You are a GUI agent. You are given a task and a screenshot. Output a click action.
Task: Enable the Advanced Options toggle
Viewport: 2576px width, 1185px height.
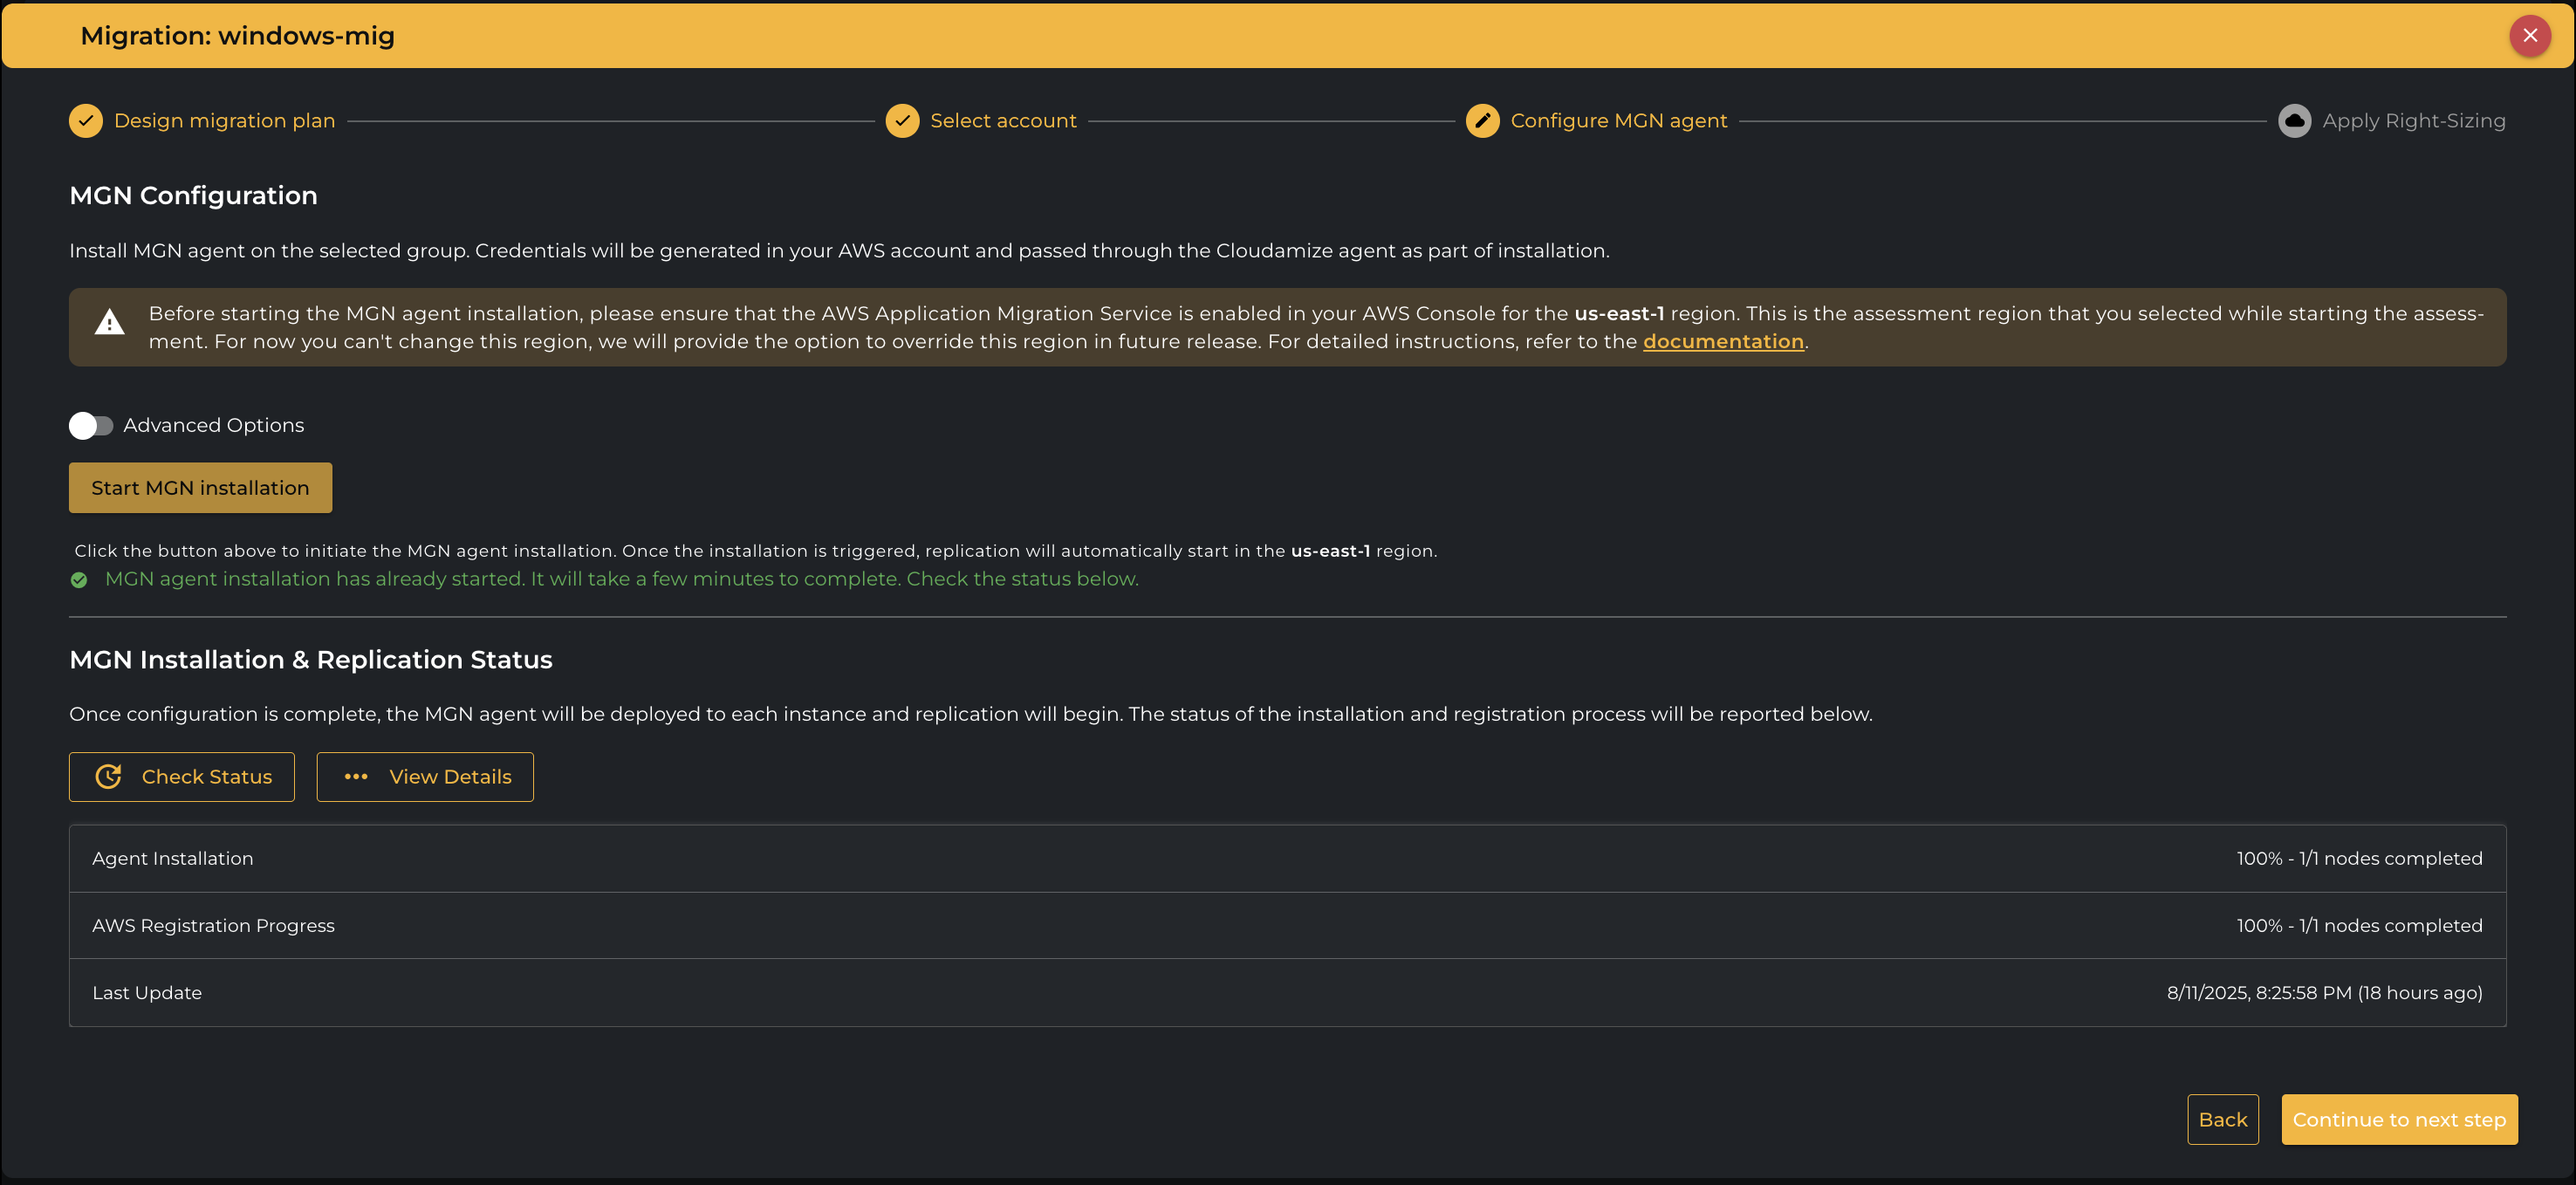(91, 426)
